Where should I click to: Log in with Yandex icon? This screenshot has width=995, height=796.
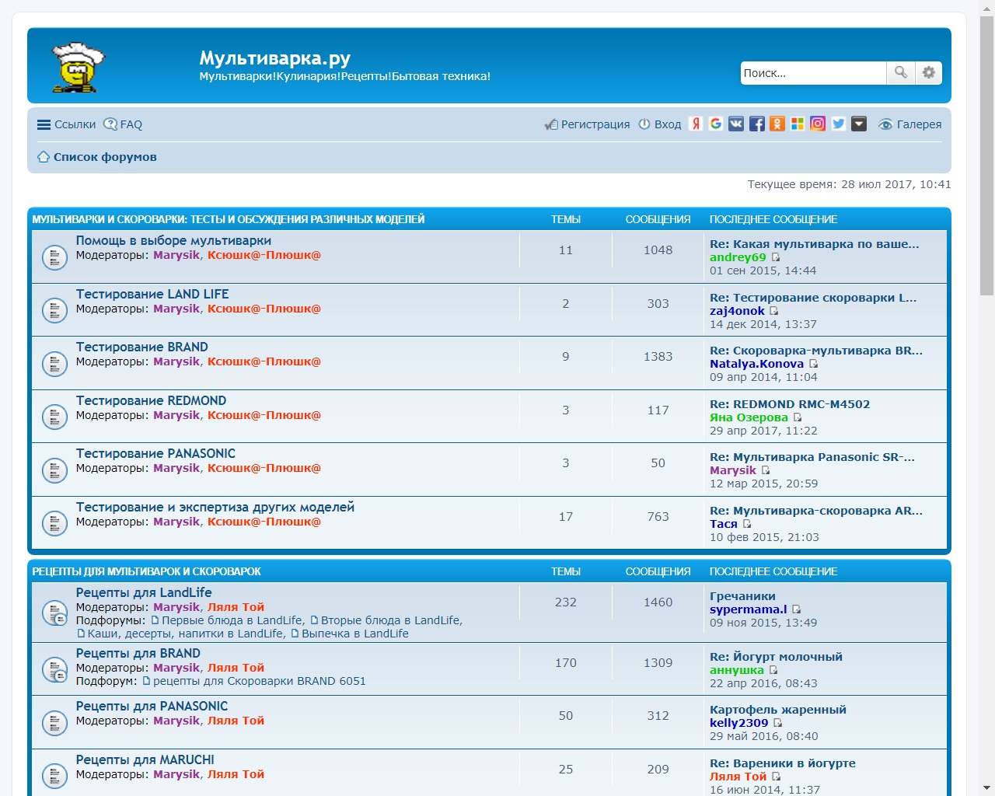696,124
